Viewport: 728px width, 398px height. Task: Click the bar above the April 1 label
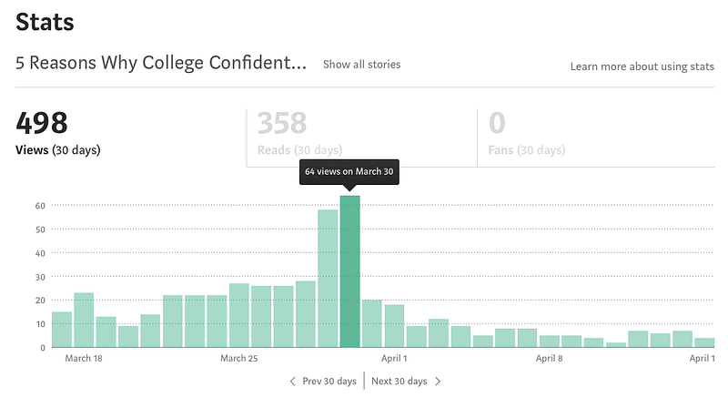pos(394,326)
